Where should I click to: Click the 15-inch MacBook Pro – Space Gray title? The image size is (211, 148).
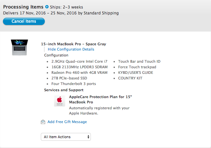(x=73, y=44)
